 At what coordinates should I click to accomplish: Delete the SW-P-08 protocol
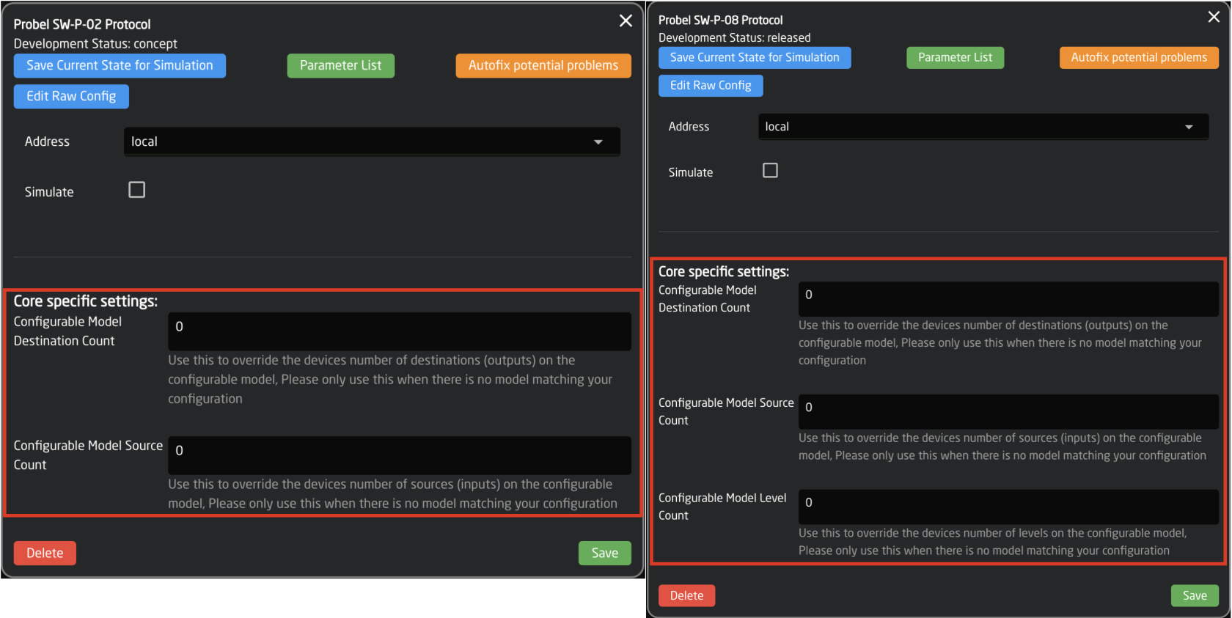point(686,595)
